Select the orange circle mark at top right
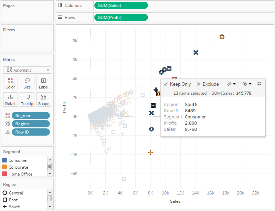This screenshot has width=275, height=211. (x=222, y=37)
